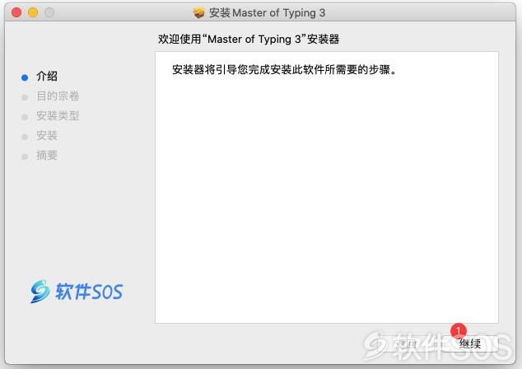Click the 软件SOS blue logo text

point(89,292)
